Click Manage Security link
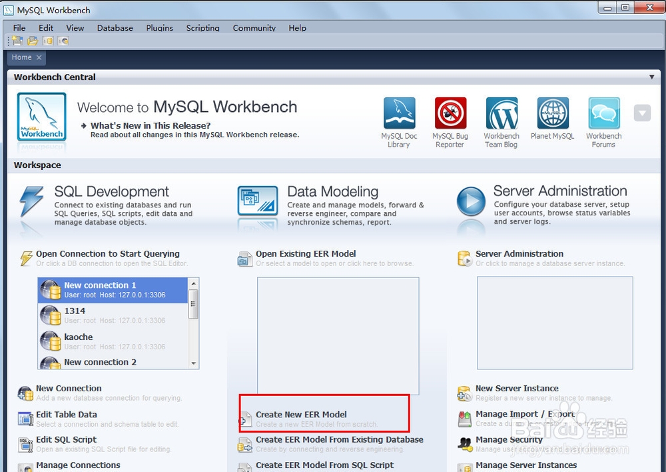Screen dimensions: 666x472 point(509,440)
